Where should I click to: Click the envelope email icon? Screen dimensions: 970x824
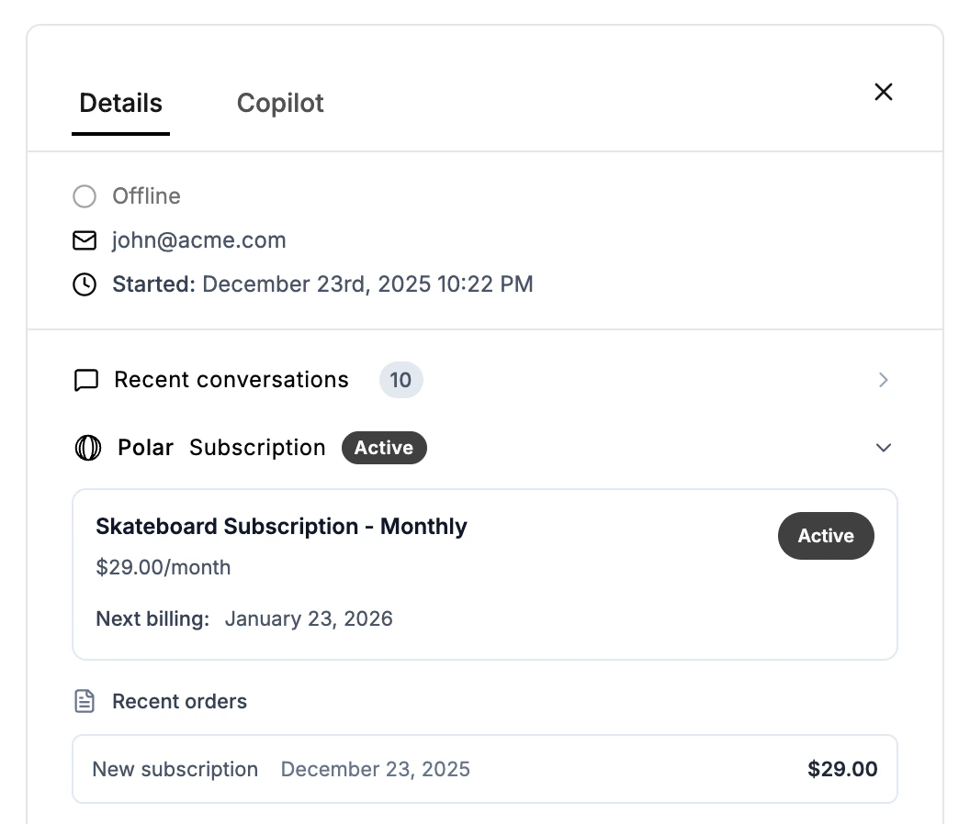click(85, 240)
